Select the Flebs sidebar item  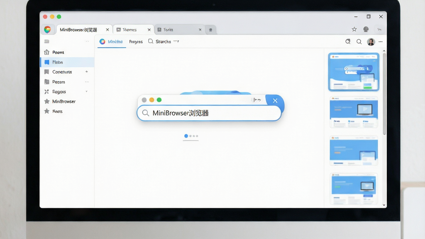click(x=67, y=62)
